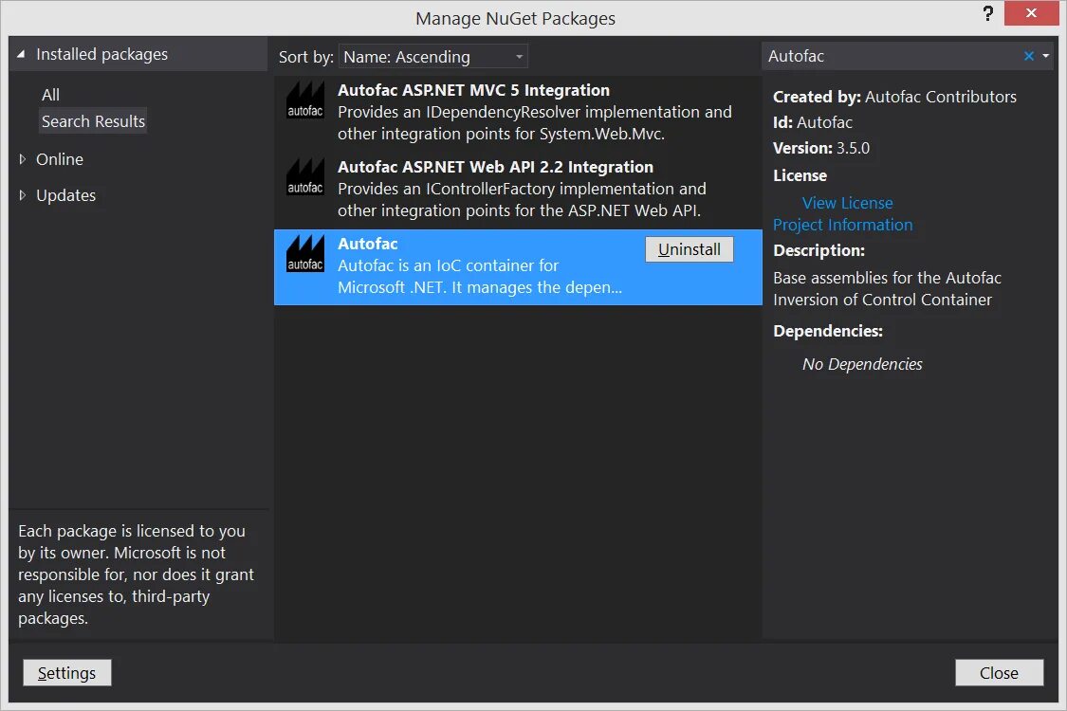Click the Autofac Web API 2.2 Integration package icon
Viewport: 1067px width, 711px height.
(304, 177)
